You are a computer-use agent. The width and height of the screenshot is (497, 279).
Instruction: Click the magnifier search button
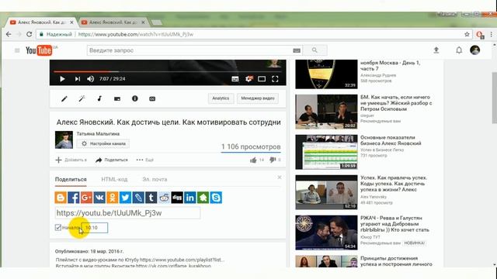click(315, 50)
